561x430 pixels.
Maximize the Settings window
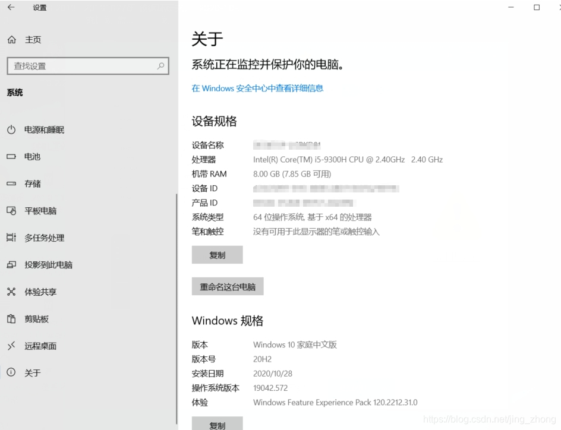click(537, 7)
